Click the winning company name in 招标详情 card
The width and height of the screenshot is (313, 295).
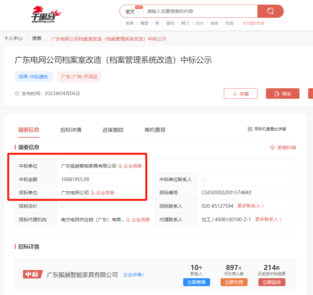click(x=82, y=275)
